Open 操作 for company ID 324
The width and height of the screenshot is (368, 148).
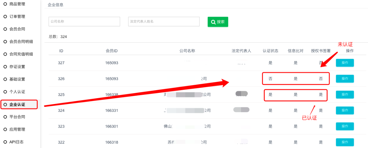pyautogui.click(x=345, y=111)
